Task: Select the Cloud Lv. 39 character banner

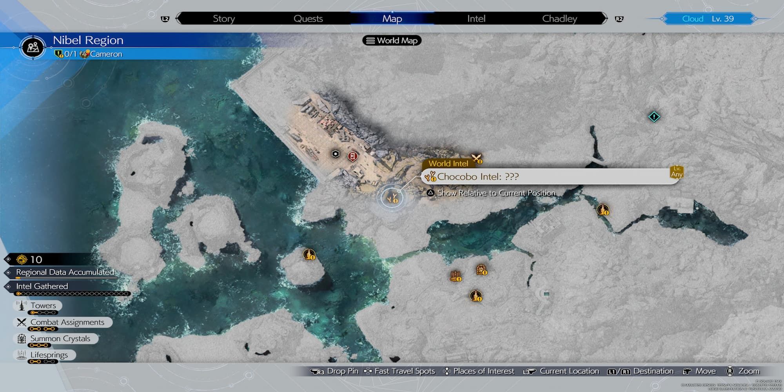Action: [708, 18]
